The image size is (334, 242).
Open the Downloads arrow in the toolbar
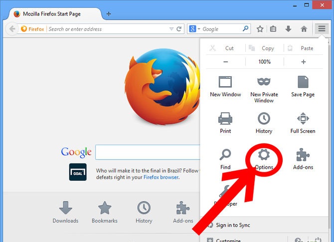click(x=288, y=29)
